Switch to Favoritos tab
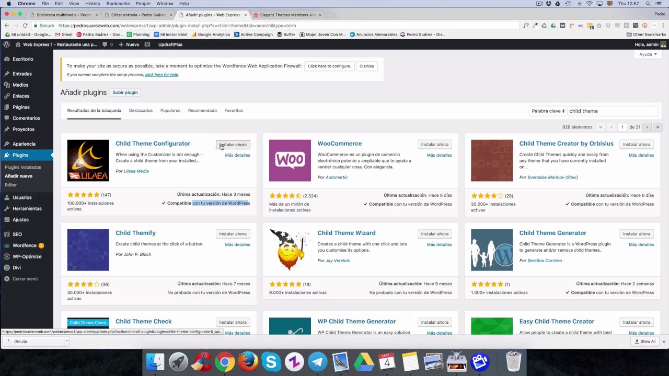669x376 pixels. [234, 110]
